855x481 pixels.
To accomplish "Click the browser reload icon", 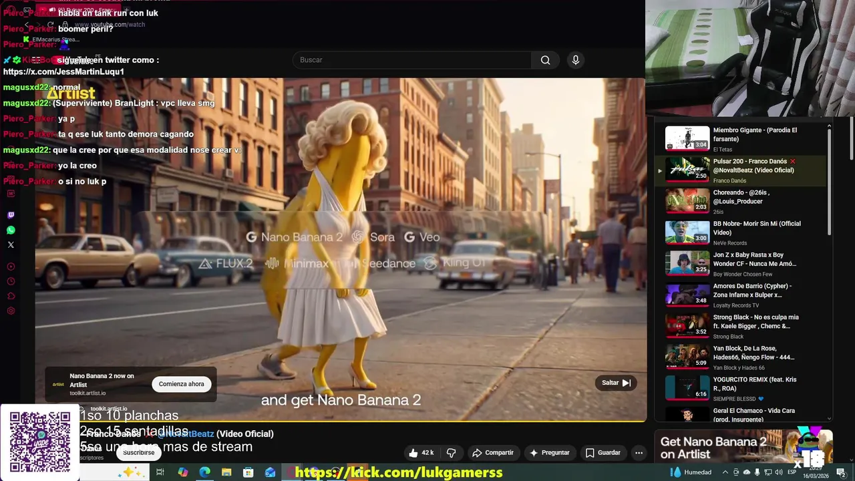I will [x=50, y=25].
